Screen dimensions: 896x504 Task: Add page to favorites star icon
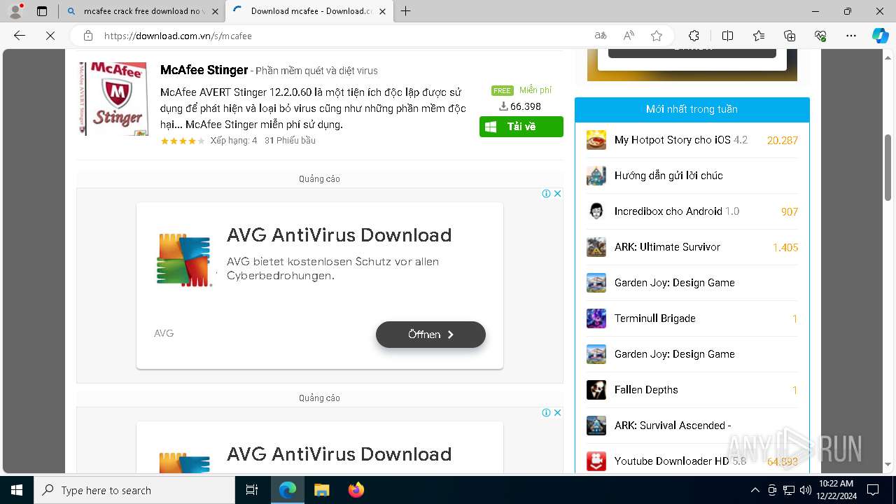(x=657, y=36)
